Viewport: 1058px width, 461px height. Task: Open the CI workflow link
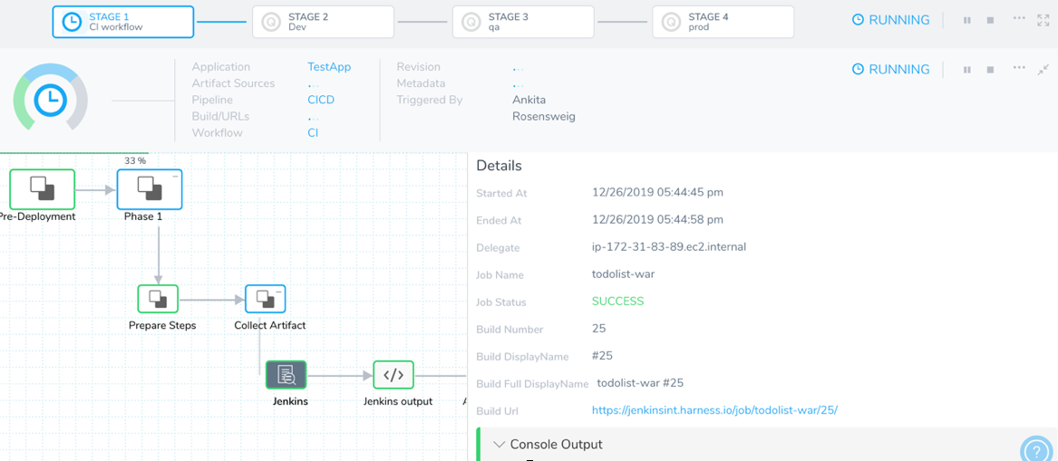[313, 133]
